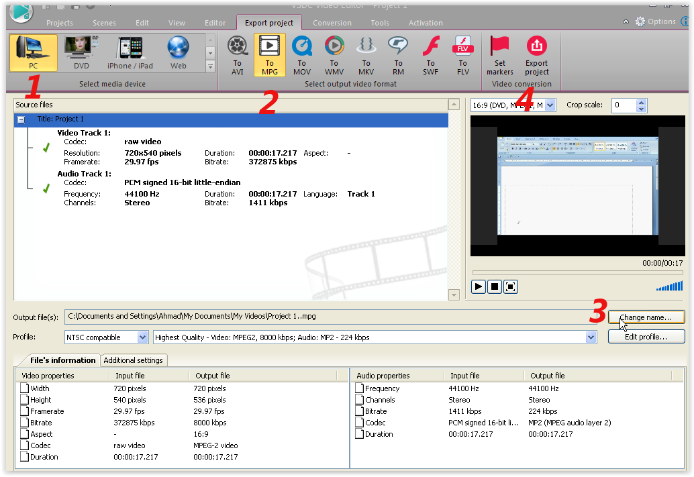Select the Height row in video properties
The image size is (694, 477).
coord(183,400)
